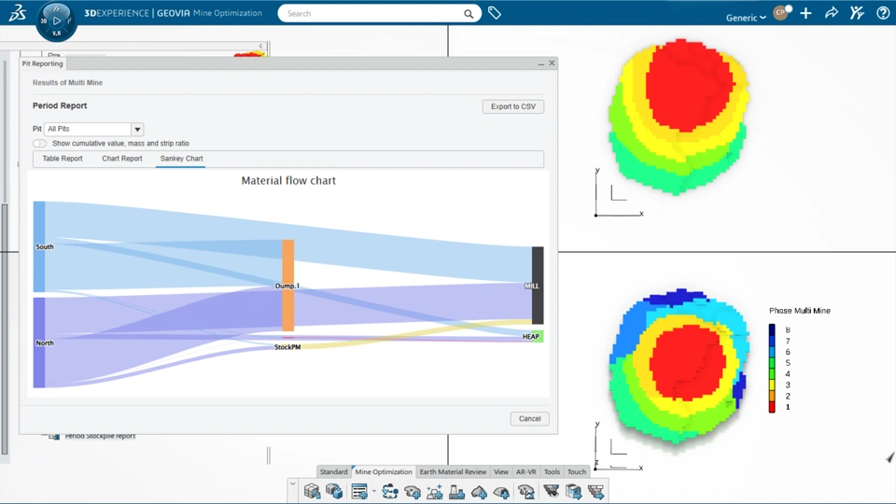Click the add table scenario icon
896x504 pixels.
[x=359, y=492]
